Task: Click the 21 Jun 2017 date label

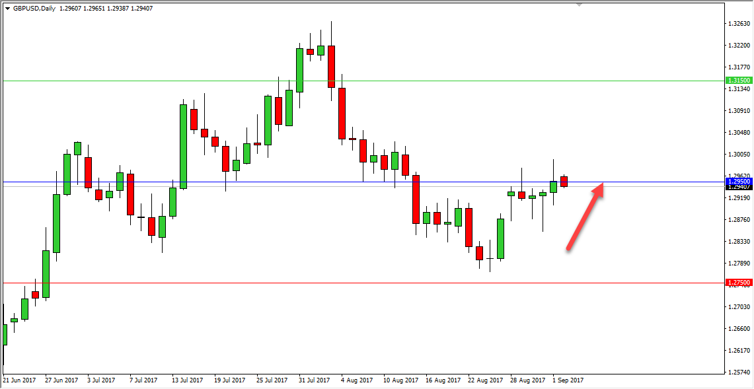Action: tap(19, 380)
